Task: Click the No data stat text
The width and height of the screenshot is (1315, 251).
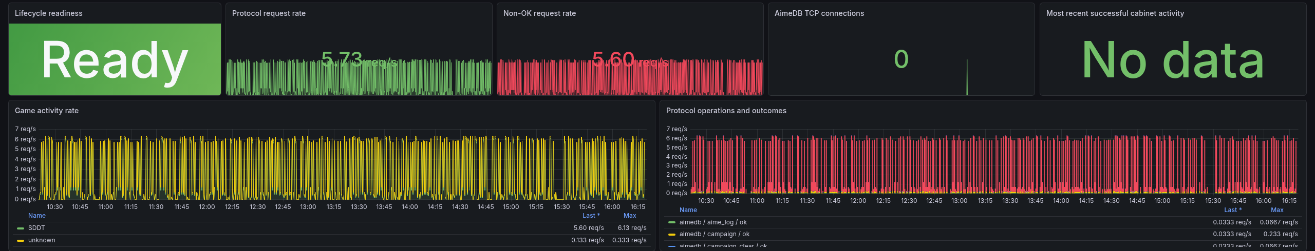Action: [1173, 60]
